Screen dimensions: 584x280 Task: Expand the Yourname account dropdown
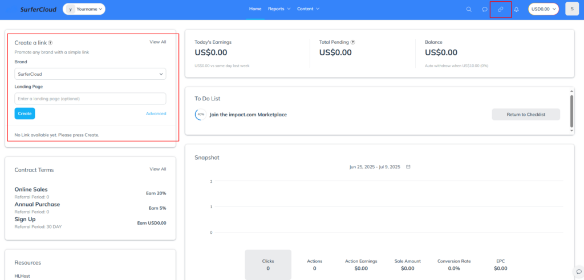pos(84,9)
